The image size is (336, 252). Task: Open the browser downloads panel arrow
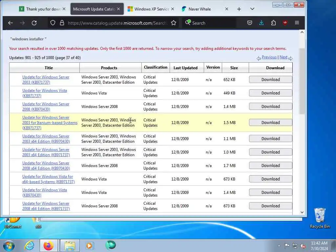261,23
